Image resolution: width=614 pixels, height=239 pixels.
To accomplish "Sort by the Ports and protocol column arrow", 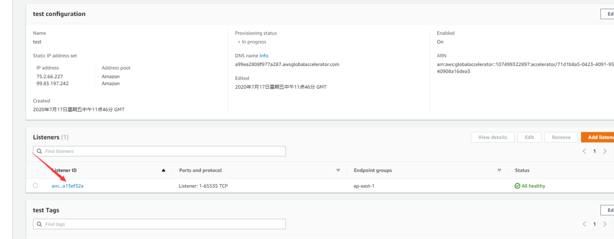I will click(338, 171).
